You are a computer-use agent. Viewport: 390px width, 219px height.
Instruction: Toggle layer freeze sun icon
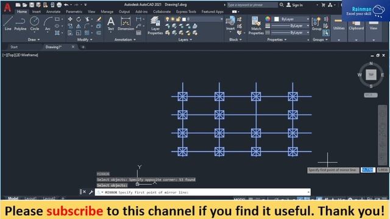coord(173,19)
